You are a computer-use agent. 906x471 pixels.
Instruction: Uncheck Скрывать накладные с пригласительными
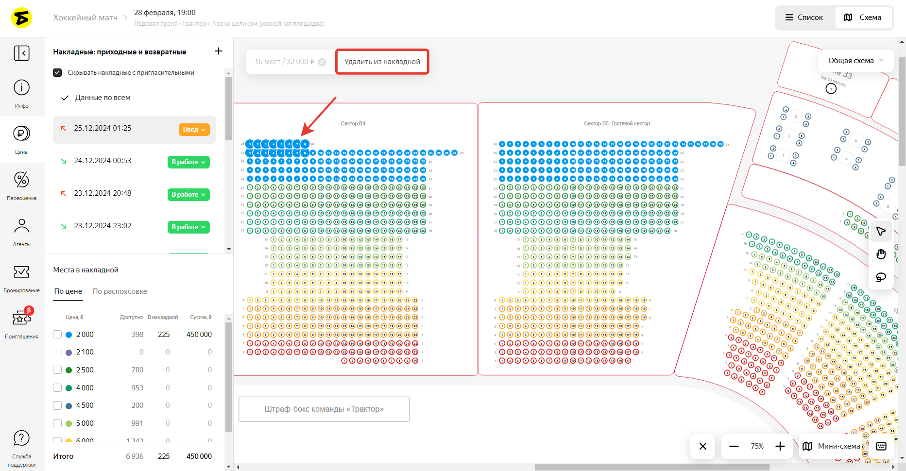(x=57, y=72)
